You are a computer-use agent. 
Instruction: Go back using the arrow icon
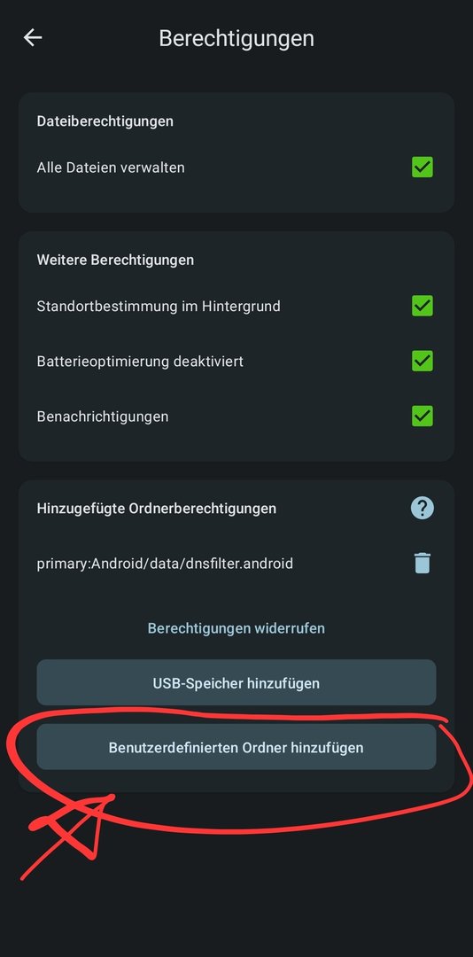point(33,38)
